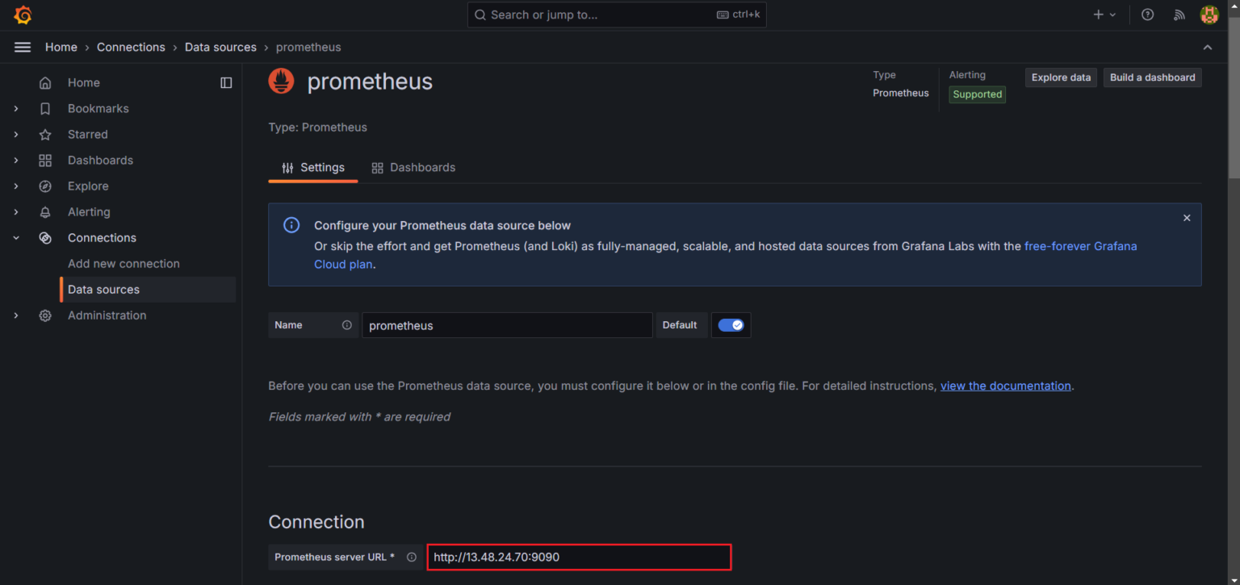Click the Grafana logo icon

coord(23,15)
